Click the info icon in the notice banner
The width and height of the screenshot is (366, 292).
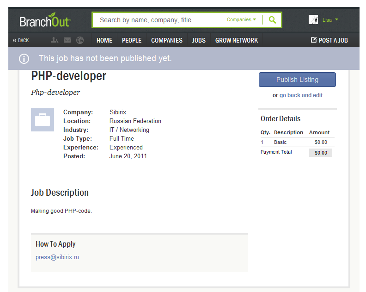pyautogui.click(x=24, y=59)
